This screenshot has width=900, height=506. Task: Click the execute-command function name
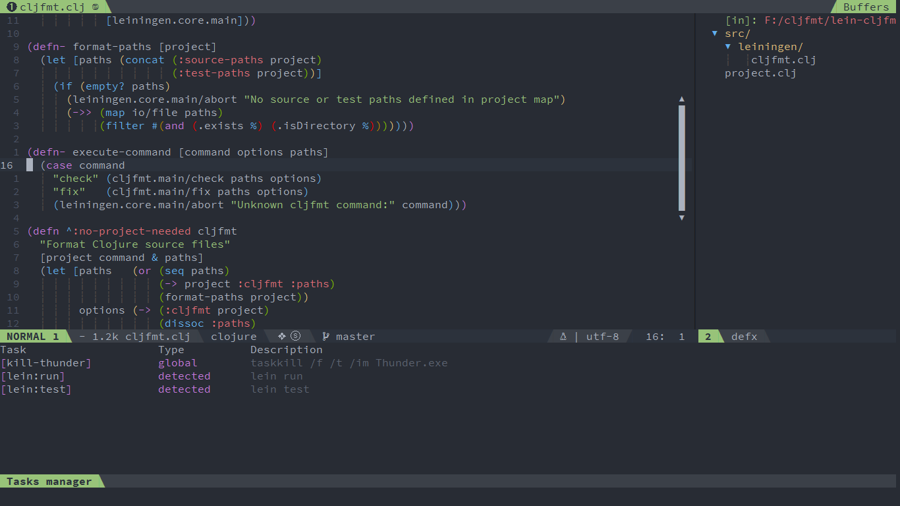tap(122, 152)
